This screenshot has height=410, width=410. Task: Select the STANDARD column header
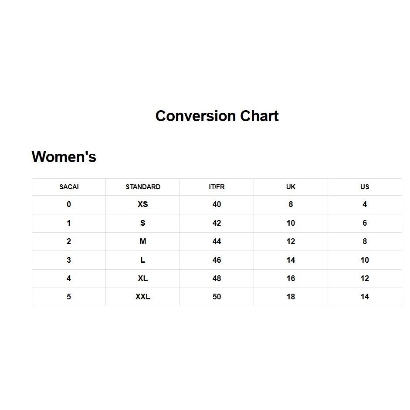point(143,187)
